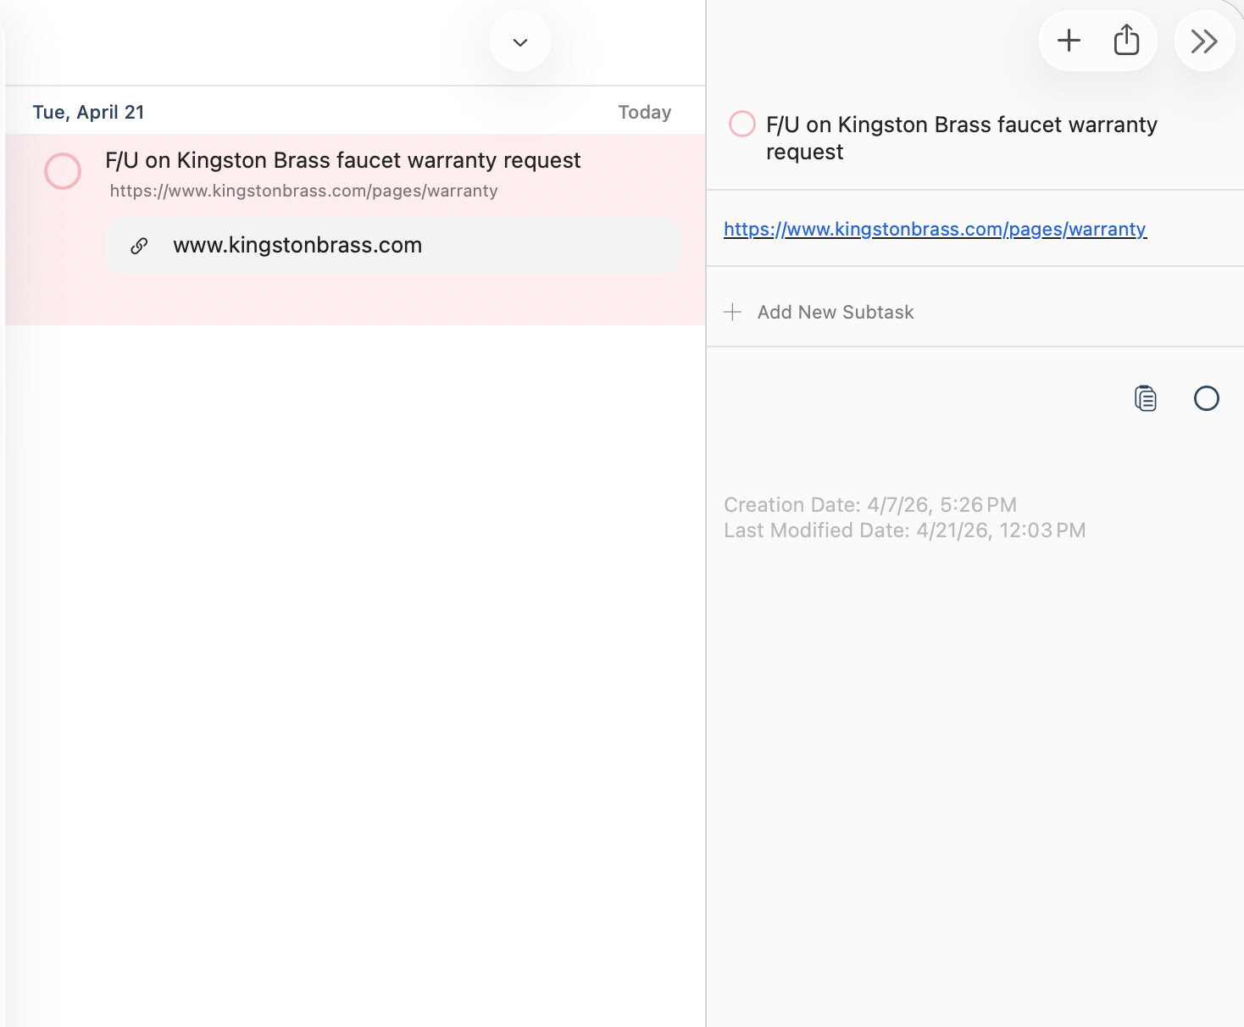The image size is (1244, 1027).
Task: Click the Add New Subtask field
Action: point(836,312)
